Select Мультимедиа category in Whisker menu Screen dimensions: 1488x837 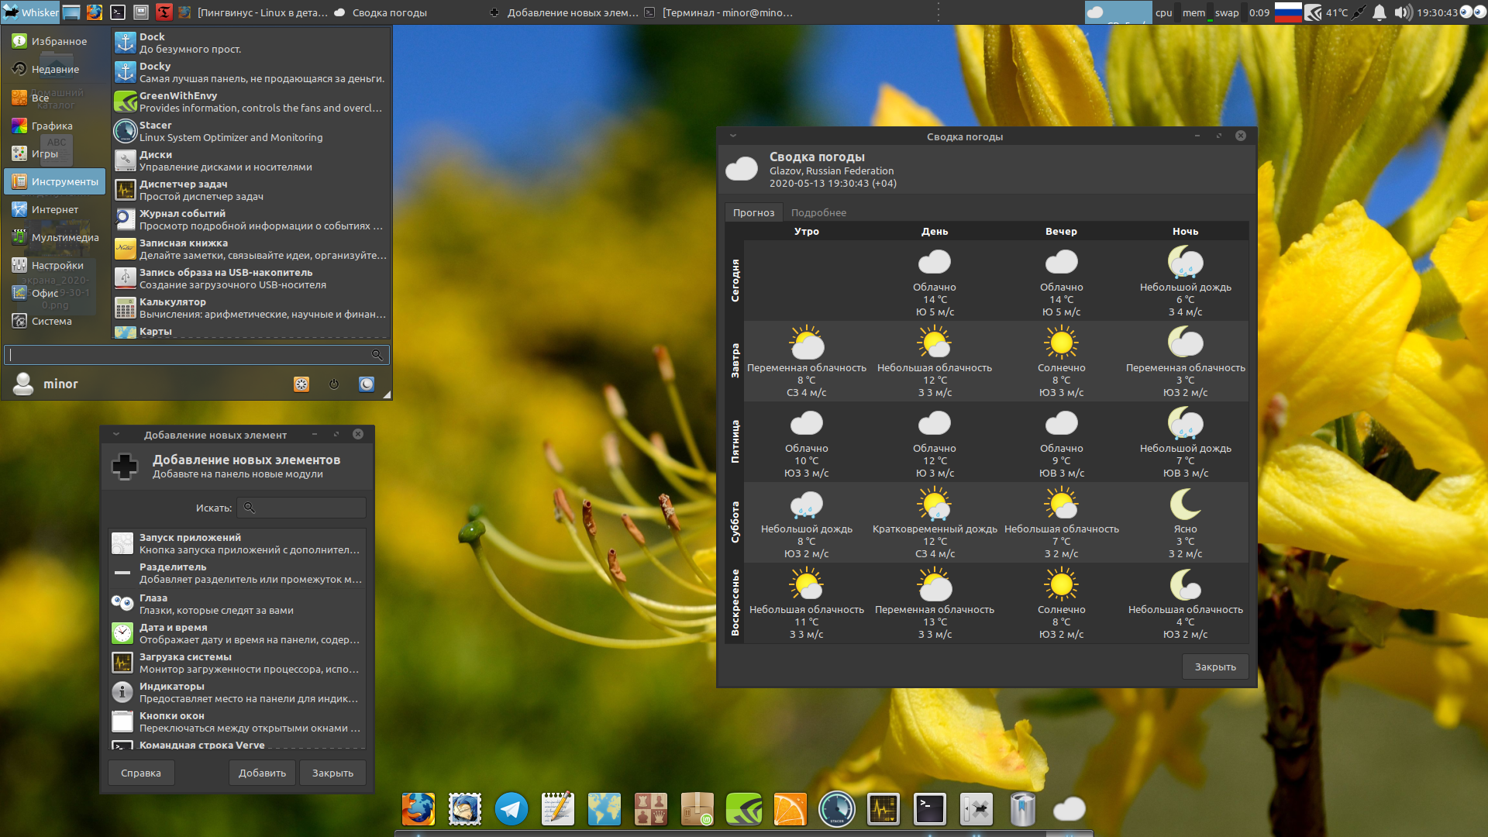[64, 237]
